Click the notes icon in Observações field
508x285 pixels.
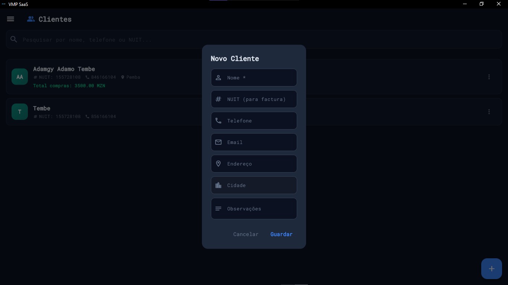[218, 209]
